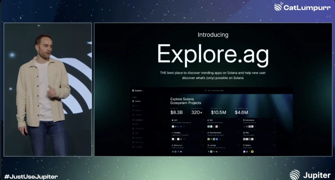The width and height of the screenshot is (335, 180).
Task: Click the CatLumpurr logo icon
Action: (x=278, y=7)
